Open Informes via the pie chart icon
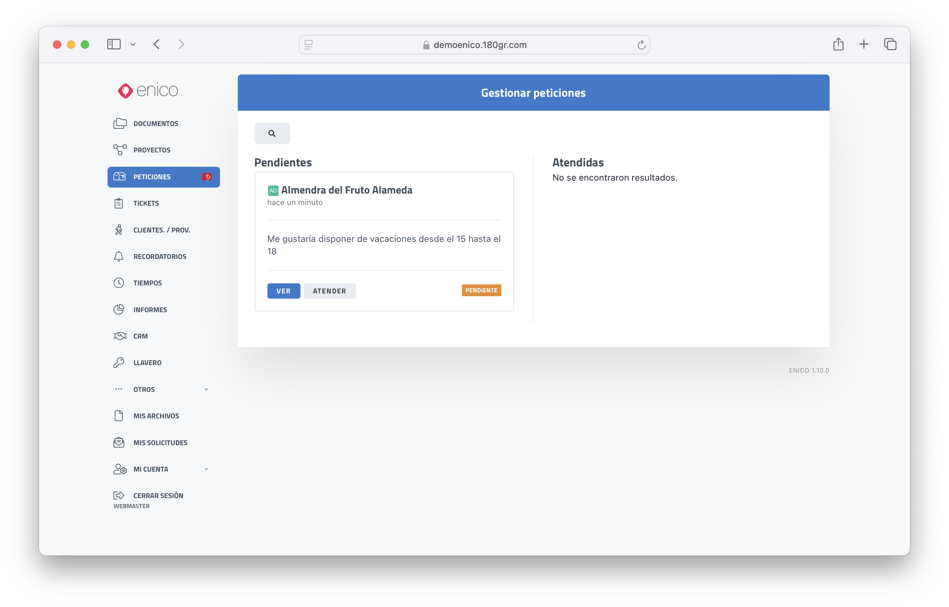 pos(119,309)
